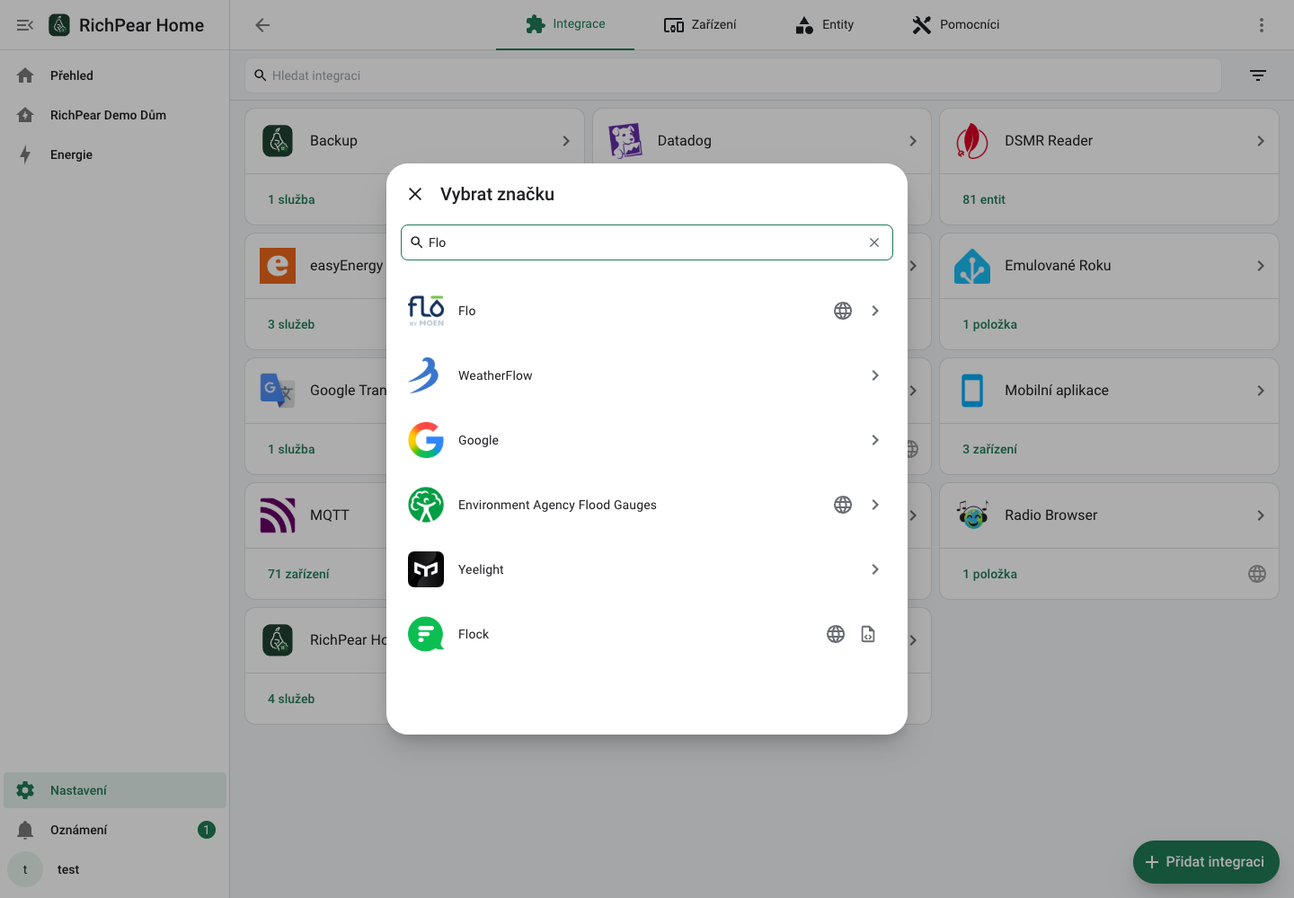This screenshot has width=1294, height=898.
Task: Click the brand search field with Flo
Action: coord(647,242)
